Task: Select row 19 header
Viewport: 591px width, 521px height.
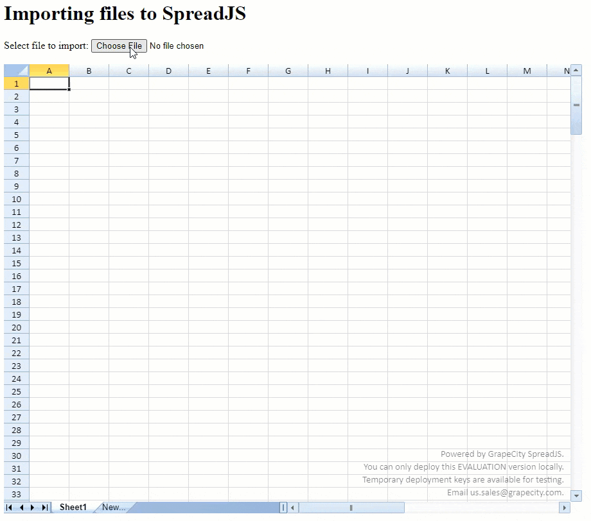Action: click(17, 314)
